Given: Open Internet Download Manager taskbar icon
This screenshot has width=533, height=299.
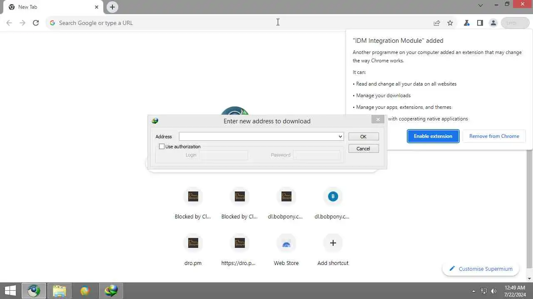Looking at the screenshot, I should [x=111, y=291].
